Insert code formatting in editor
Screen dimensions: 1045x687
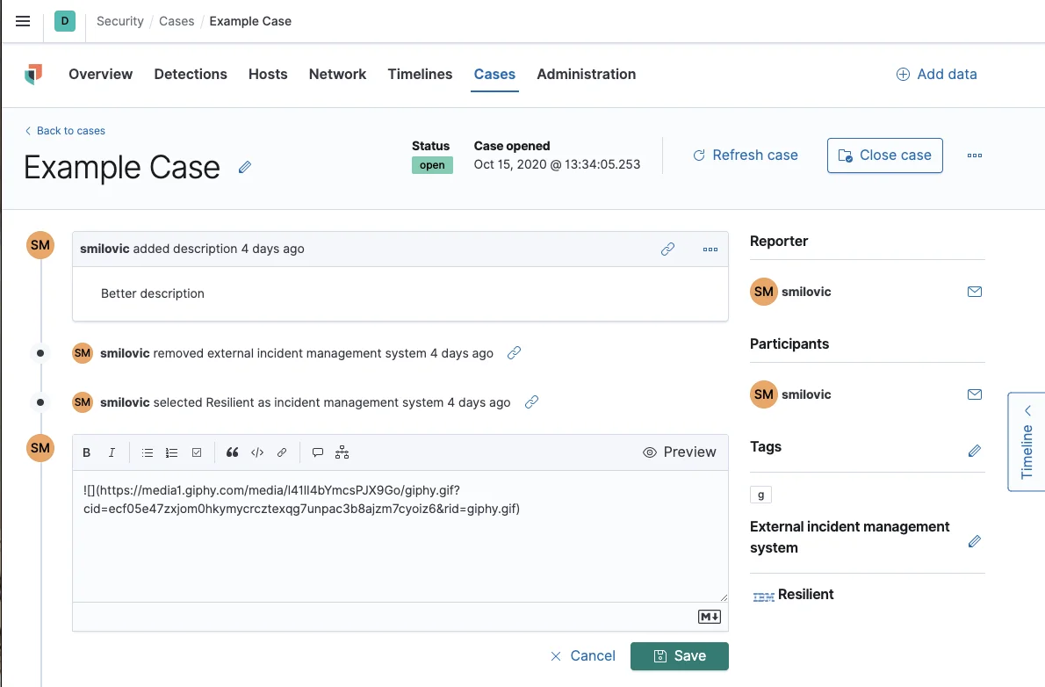coord(257,452)
